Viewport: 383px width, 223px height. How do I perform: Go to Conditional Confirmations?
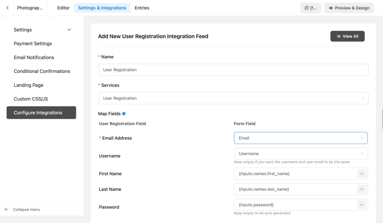click(42, 71)
